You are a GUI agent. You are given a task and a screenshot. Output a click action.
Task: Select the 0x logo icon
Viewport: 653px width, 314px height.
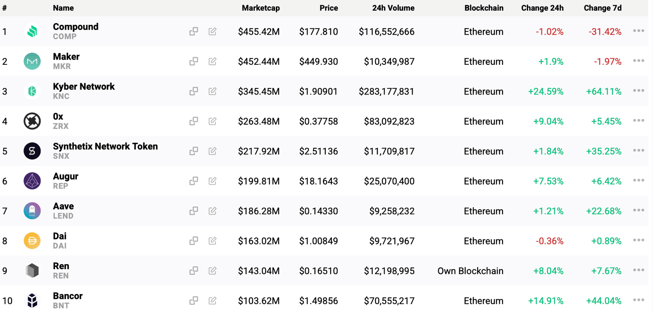tap(32, 121)
